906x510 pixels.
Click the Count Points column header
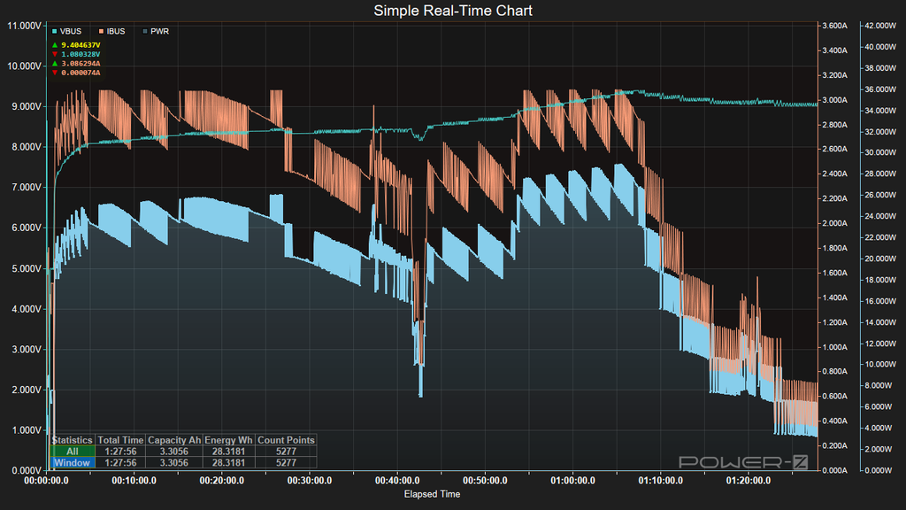pos(286,440)
